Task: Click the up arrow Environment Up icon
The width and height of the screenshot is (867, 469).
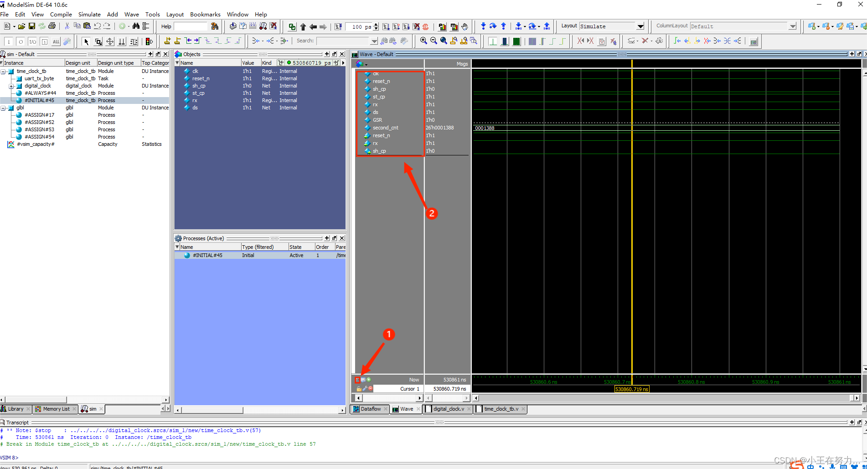Action: [303, 26]
